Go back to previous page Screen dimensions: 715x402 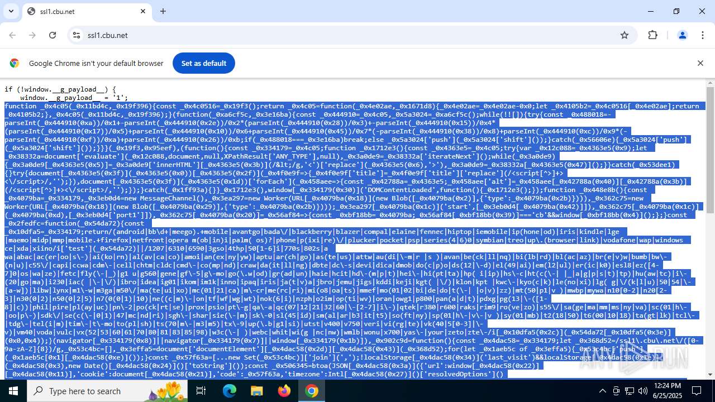click(x=12, y=35)
